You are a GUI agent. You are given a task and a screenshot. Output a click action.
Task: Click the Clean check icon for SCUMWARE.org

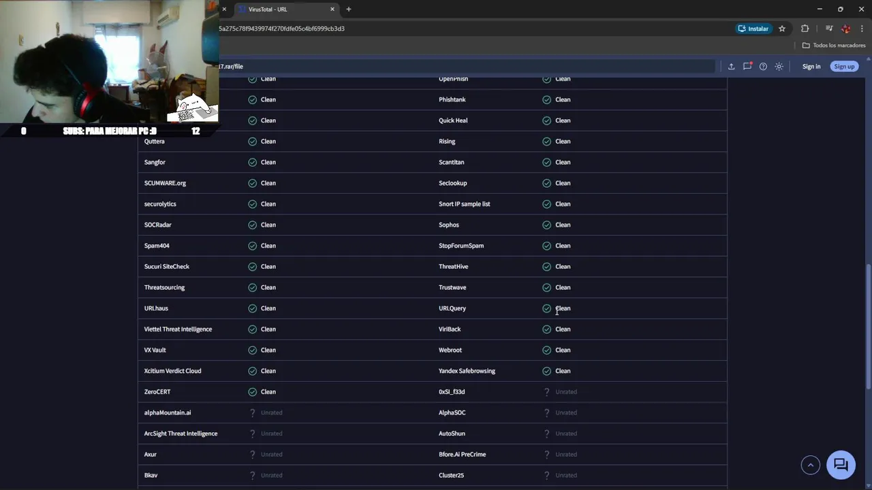252,183
